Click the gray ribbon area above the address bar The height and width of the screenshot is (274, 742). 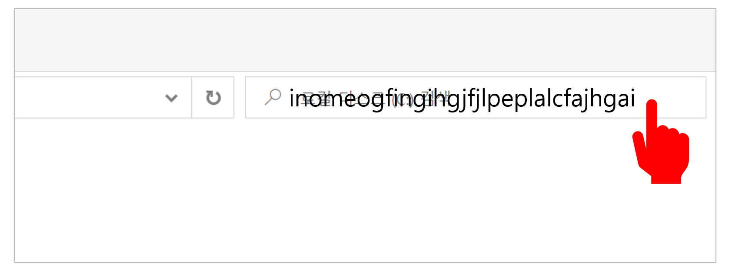(x=365, y=40)
